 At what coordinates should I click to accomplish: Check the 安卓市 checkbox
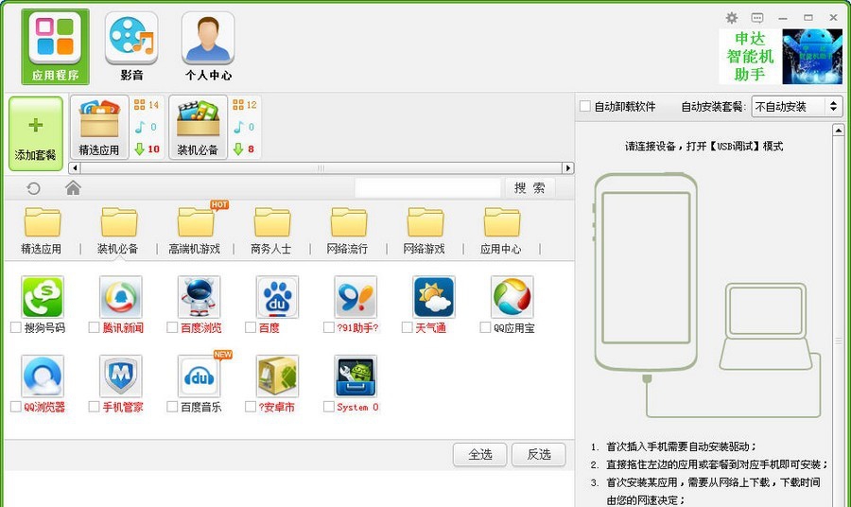click(x=251, y=407)
